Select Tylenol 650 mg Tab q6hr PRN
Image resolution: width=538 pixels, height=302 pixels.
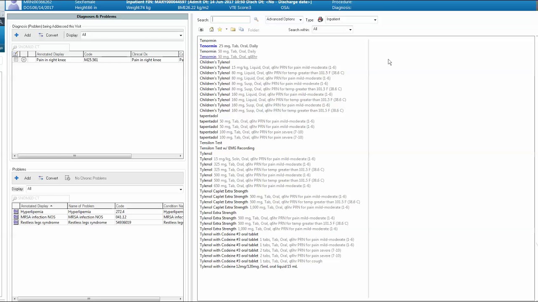coord(255,186)
